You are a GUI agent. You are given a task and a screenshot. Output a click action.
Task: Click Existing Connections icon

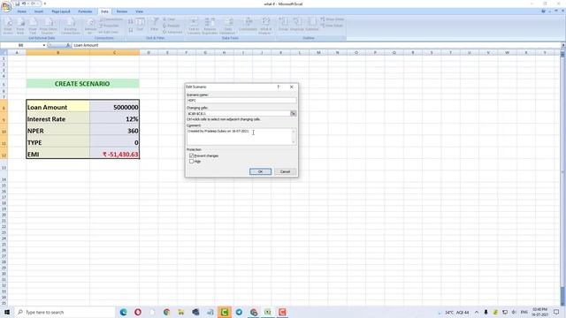(71, 26)
